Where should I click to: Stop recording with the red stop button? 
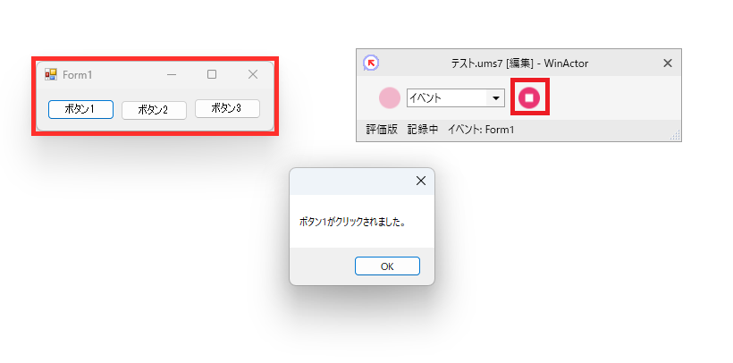click(528, 97)
